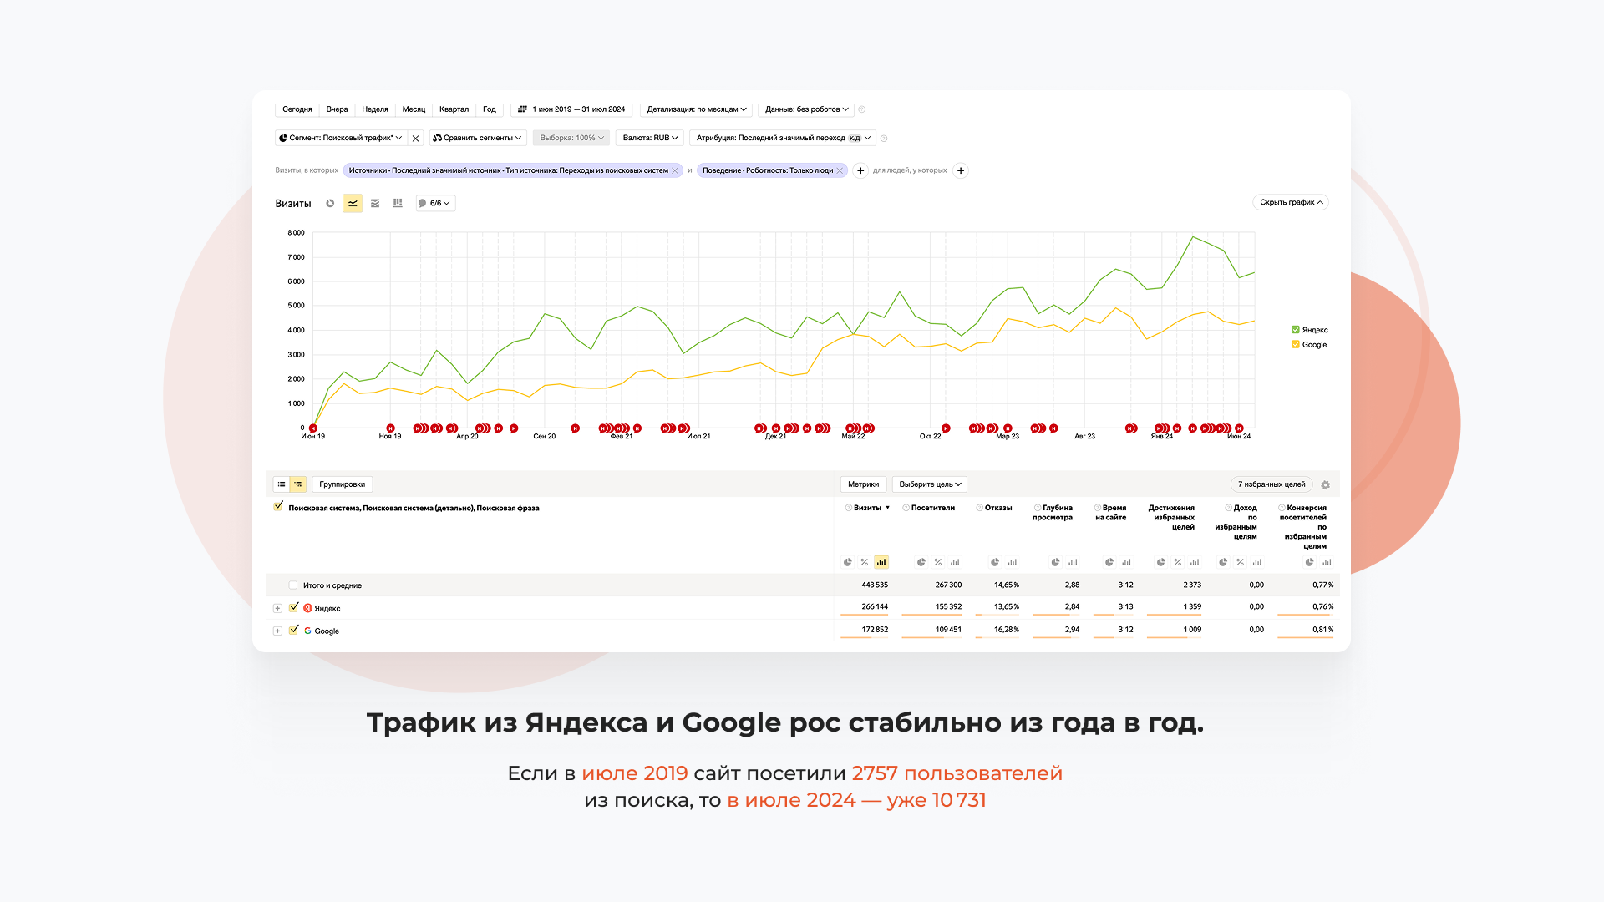The image size is (1604, 902).
Task: Switch table to flat list view
Action: pyautogui.click(x=282, y=484)
